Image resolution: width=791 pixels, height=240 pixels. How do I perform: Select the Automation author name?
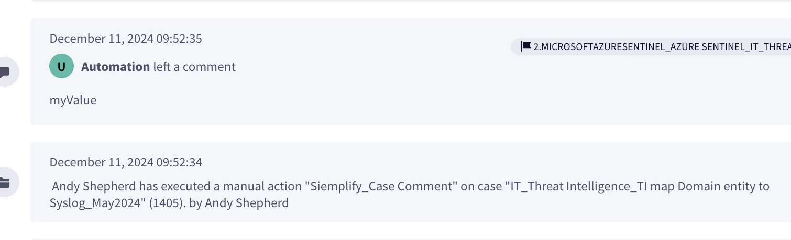[115, 67]
